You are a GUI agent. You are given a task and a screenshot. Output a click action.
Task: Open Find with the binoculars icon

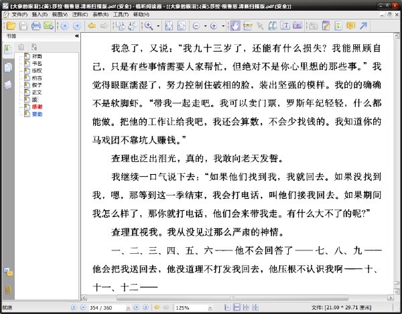click(x=273, y=26)
